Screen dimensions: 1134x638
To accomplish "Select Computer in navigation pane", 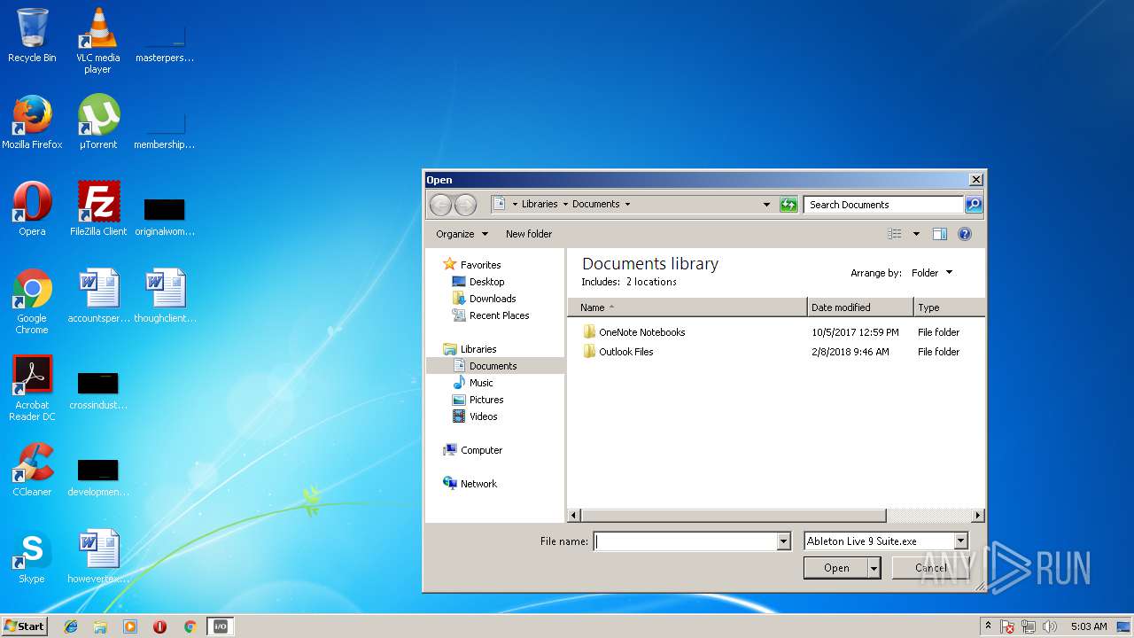I will point(481,450).
